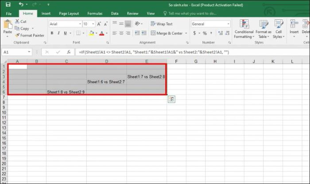Increase the indent
310x184 pixels.
tap(144, 33)
